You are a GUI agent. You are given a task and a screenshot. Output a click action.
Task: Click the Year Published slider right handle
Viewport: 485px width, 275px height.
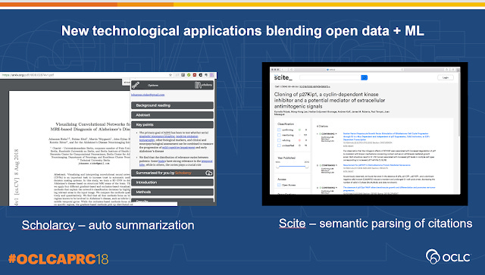pyautogui.click(x=307, y=167)
